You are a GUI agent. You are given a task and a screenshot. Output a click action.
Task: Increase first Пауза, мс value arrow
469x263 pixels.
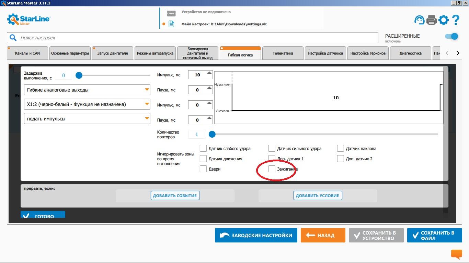(x=209, y=88)
